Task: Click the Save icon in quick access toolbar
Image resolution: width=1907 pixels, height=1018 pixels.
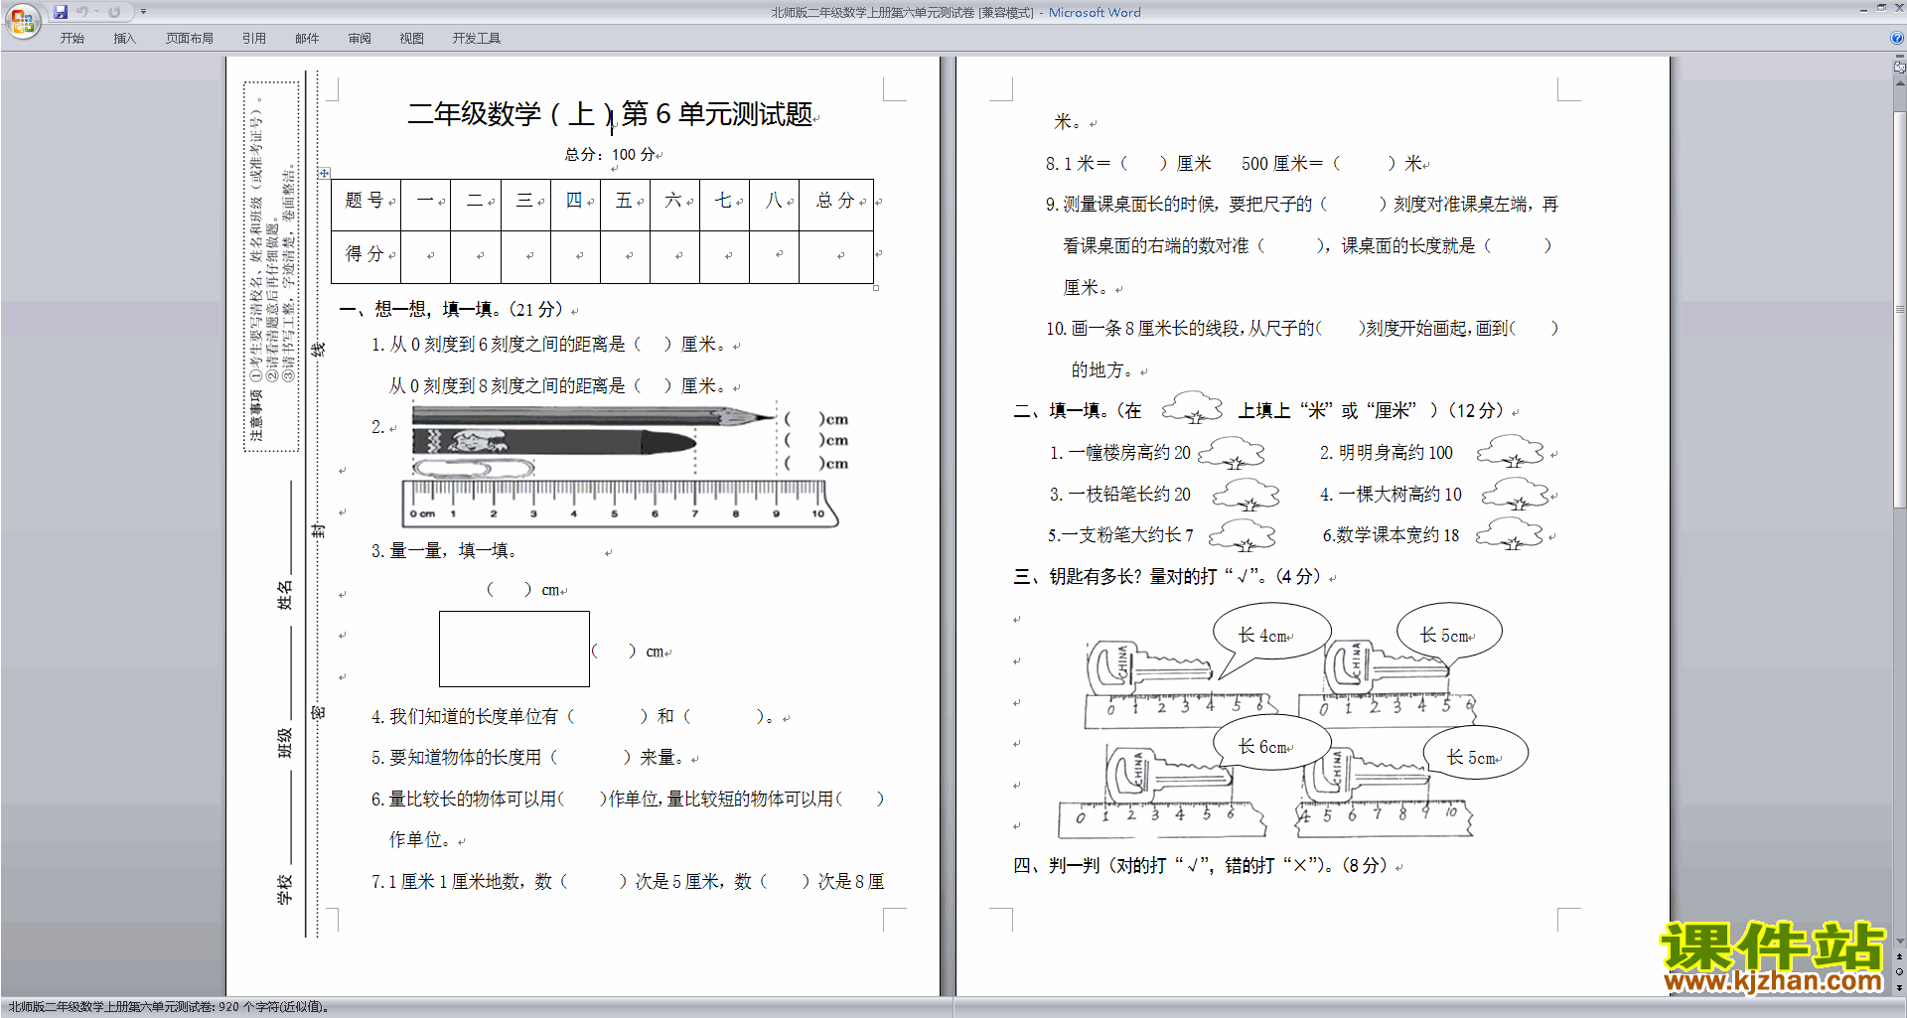Action: (x=61, y=12)
